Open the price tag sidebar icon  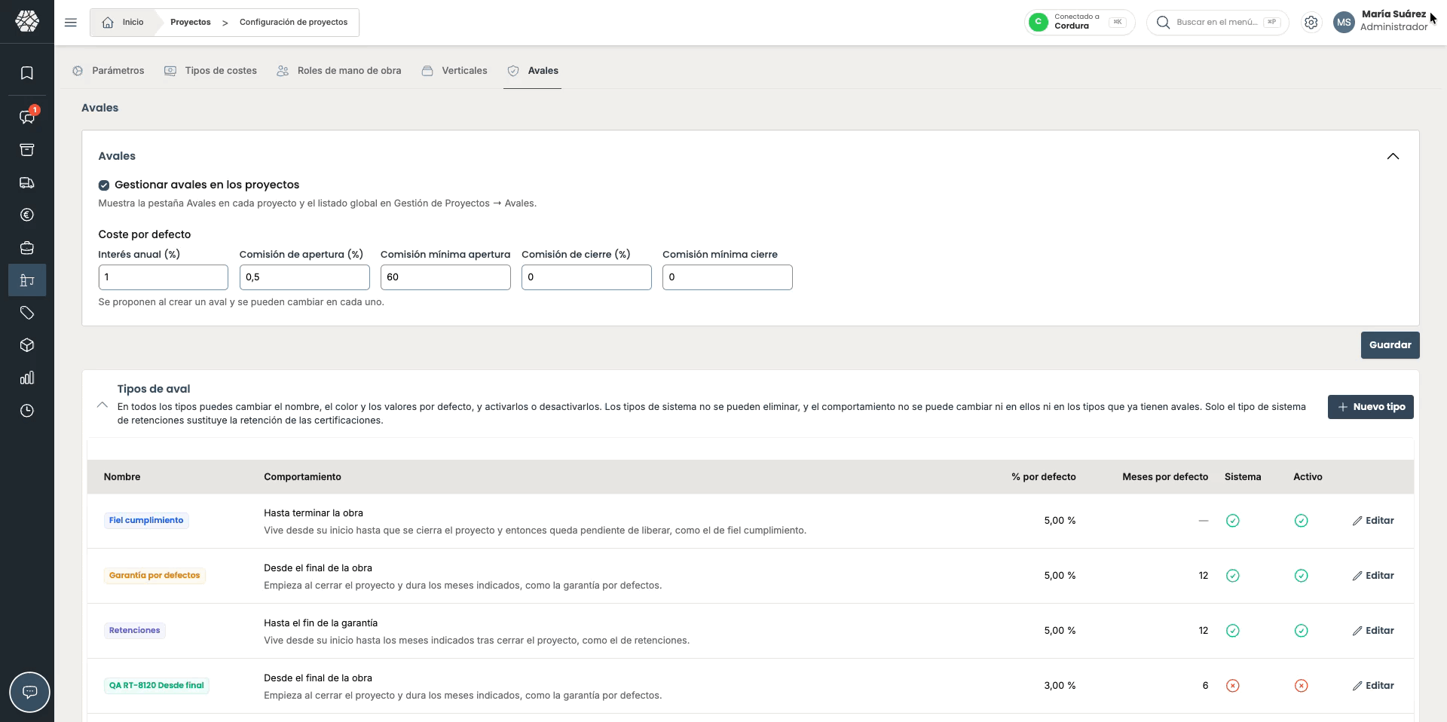tap(27, 313)
